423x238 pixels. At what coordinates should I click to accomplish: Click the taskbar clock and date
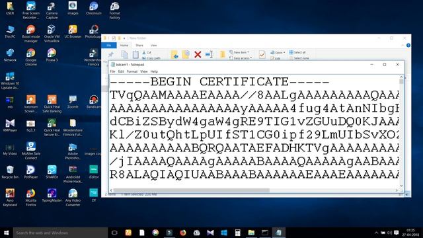tap(410, 233)
